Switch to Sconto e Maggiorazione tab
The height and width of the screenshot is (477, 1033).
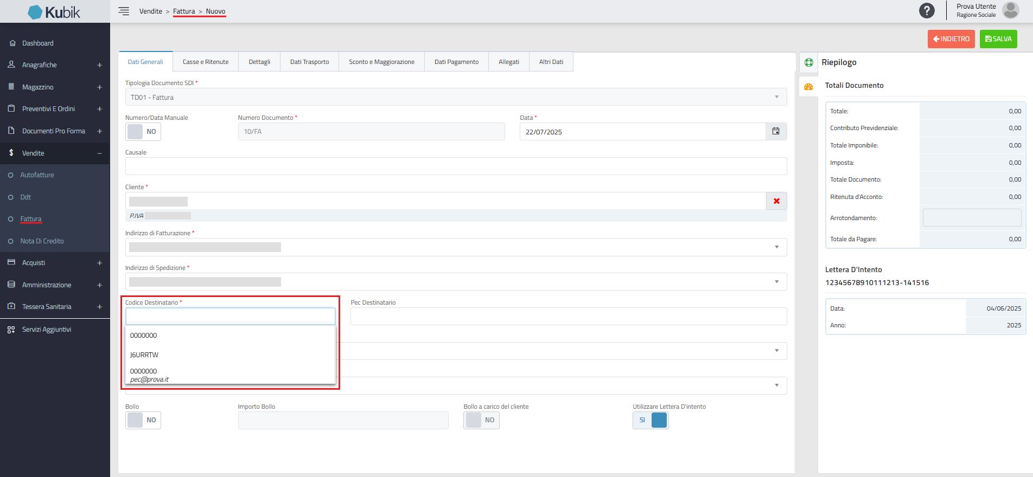pyautogui.click(x=381, y=62)
